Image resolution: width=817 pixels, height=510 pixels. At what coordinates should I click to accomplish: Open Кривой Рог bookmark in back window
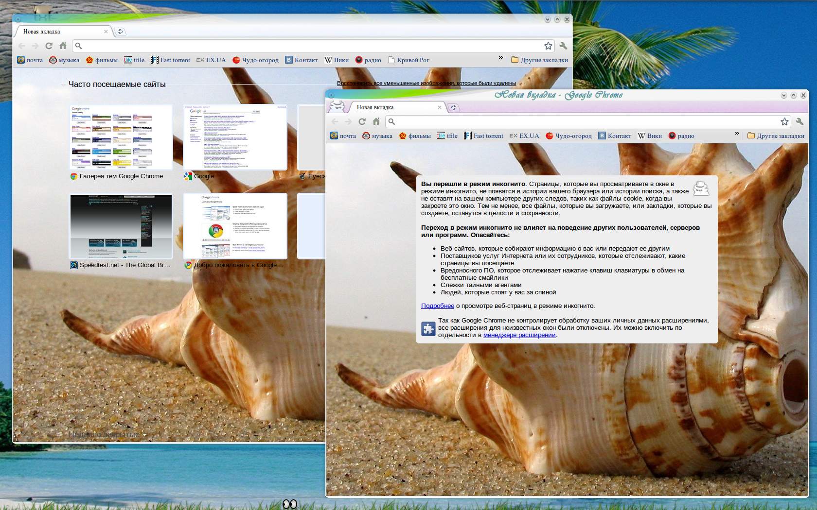[408, 60]
